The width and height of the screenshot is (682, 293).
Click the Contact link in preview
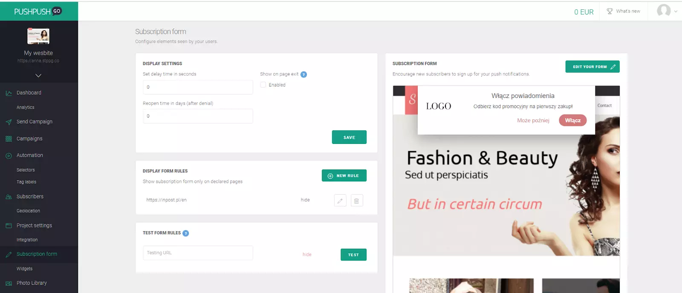pos(604,106)
